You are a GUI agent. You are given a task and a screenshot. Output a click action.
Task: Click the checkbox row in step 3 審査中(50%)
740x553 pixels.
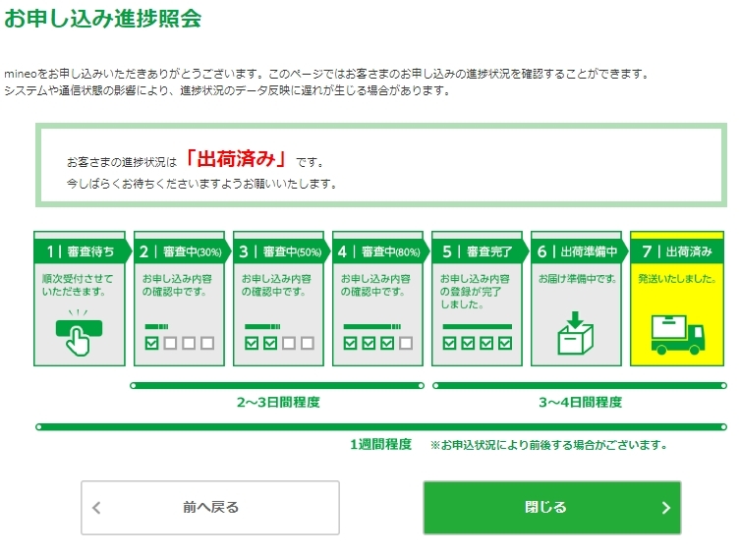point(278,343)
